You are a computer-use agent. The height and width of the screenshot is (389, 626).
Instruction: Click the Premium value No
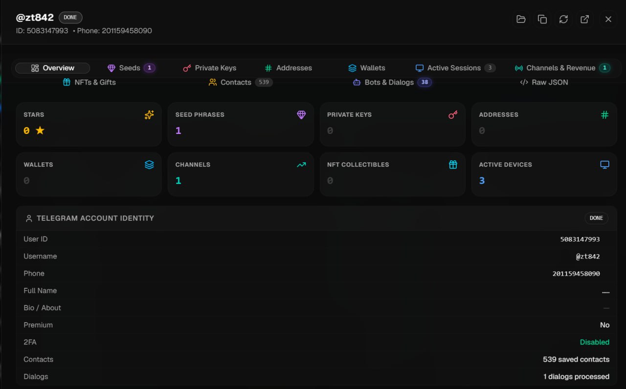point(605,325)
